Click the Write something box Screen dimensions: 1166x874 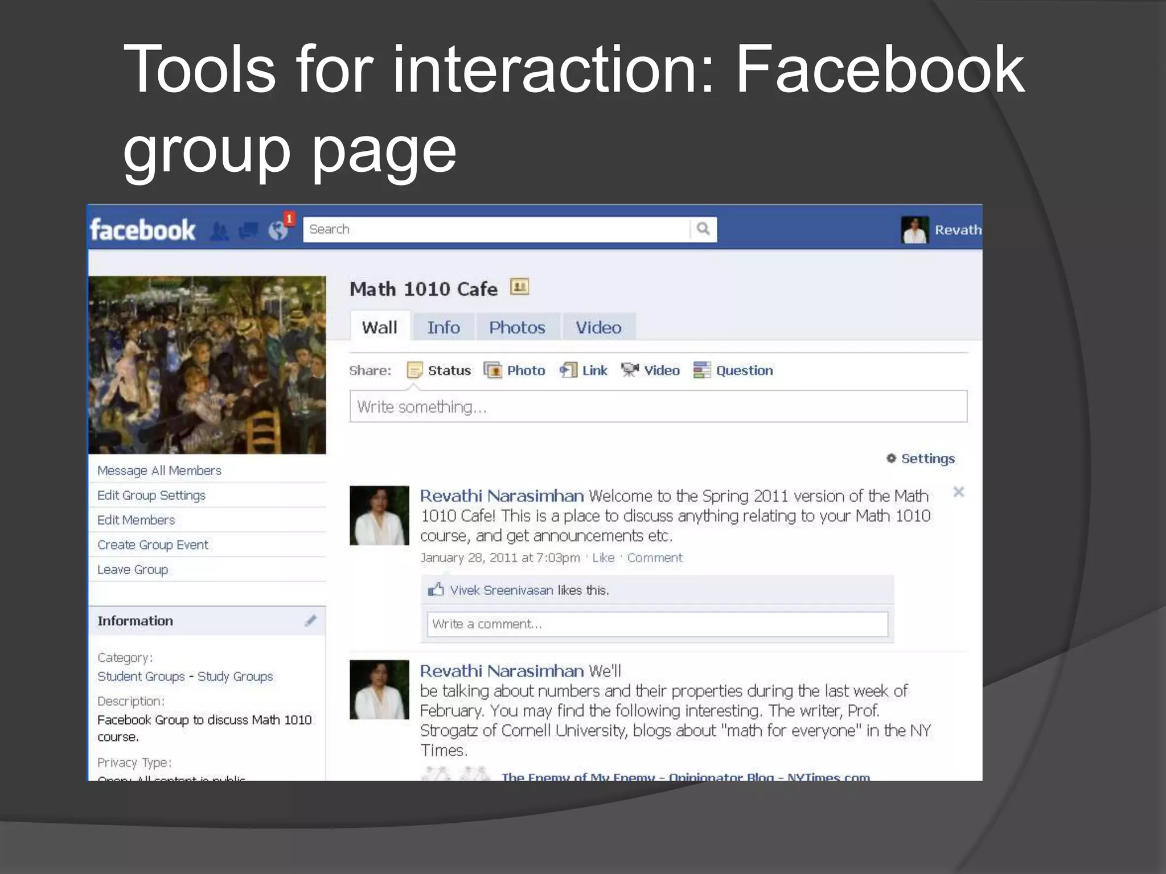tap(658, 406)
